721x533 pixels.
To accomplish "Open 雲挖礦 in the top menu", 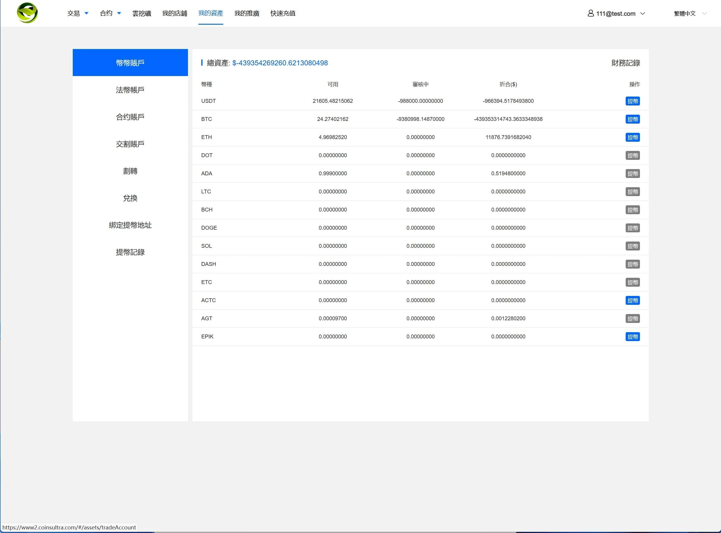I will [142, 14].
